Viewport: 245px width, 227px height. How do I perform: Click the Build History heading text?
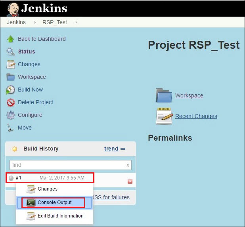pos(41,149)
